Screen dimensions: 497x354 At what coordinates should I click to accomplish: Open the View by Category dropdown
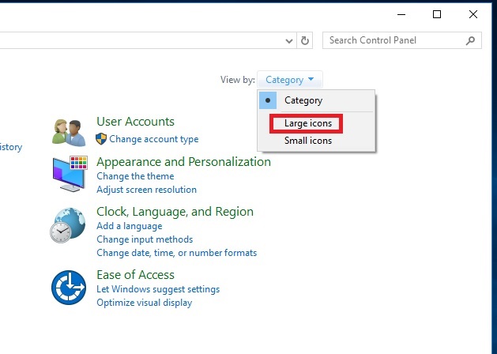(290, 80)
